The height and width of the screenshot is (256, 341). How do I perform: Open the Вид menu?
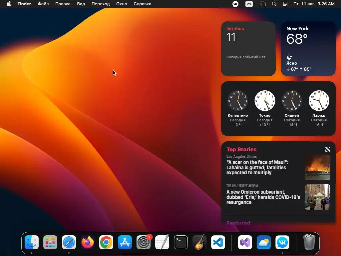[81, 4]
